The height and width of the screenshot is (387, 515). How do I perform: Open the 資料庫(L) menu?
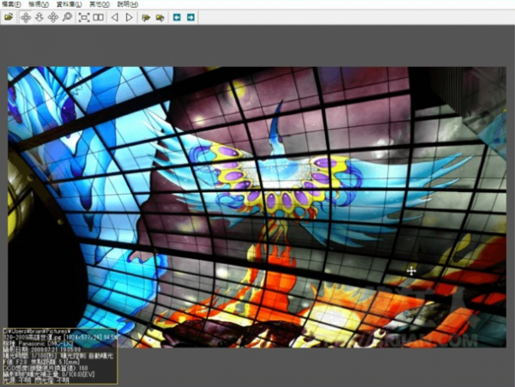(70, 4)
